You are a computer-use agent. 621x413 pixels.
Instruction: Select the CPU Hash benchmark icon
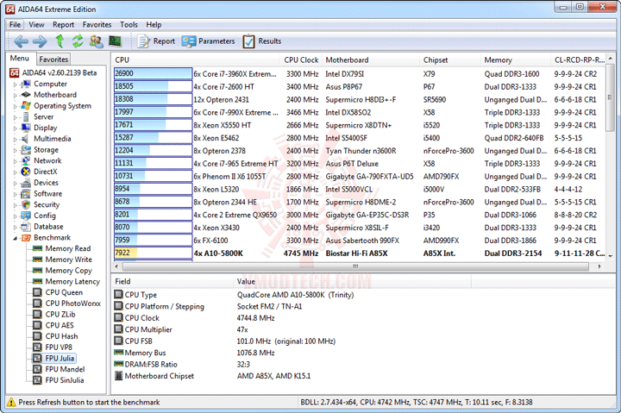37,336
